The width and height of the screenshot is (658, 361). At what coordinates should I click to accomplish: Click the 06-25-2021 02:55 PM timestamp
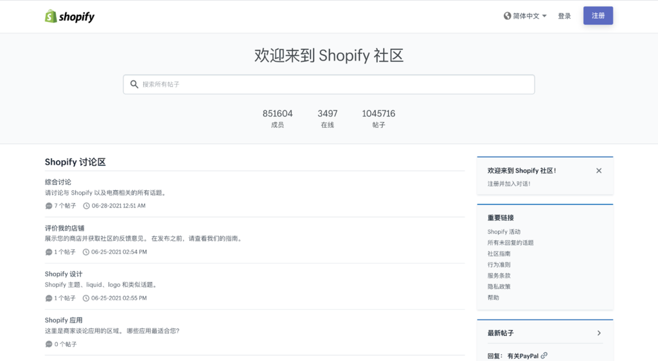pyautogui.click(x=119, y=298)
